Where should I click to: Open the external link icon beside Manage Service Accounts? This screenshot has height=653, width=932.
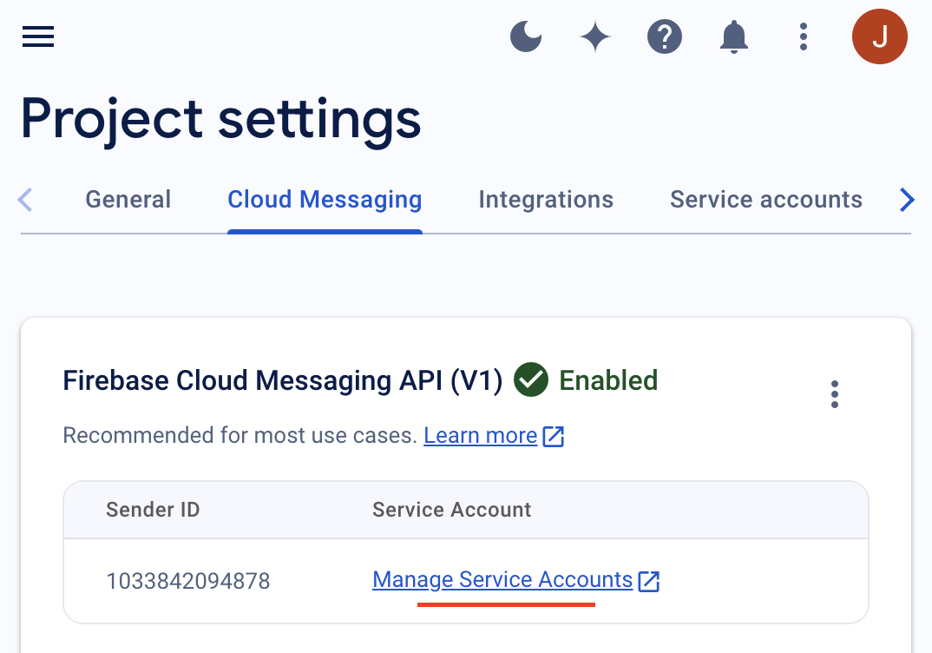coord(649,580)
